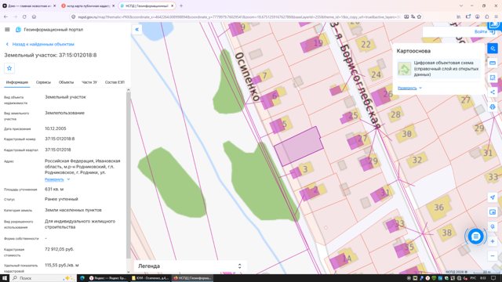Collapse the left info panel arrow

137,30
